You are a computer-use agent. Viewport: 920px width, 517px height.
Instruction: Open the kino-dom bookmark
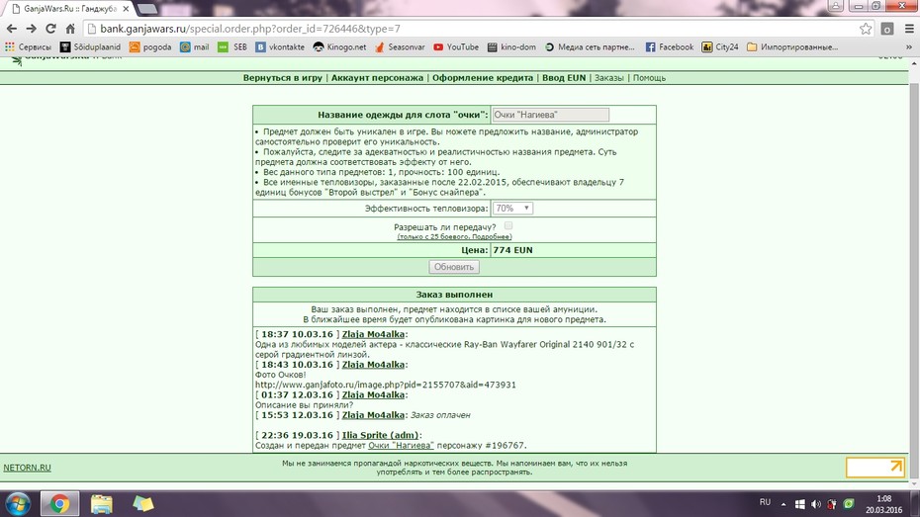tap(511, 46)
